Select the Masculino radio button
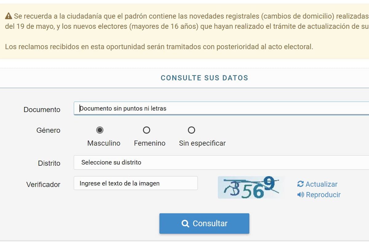This screenshot has height=246, width=369. point(99,130)
